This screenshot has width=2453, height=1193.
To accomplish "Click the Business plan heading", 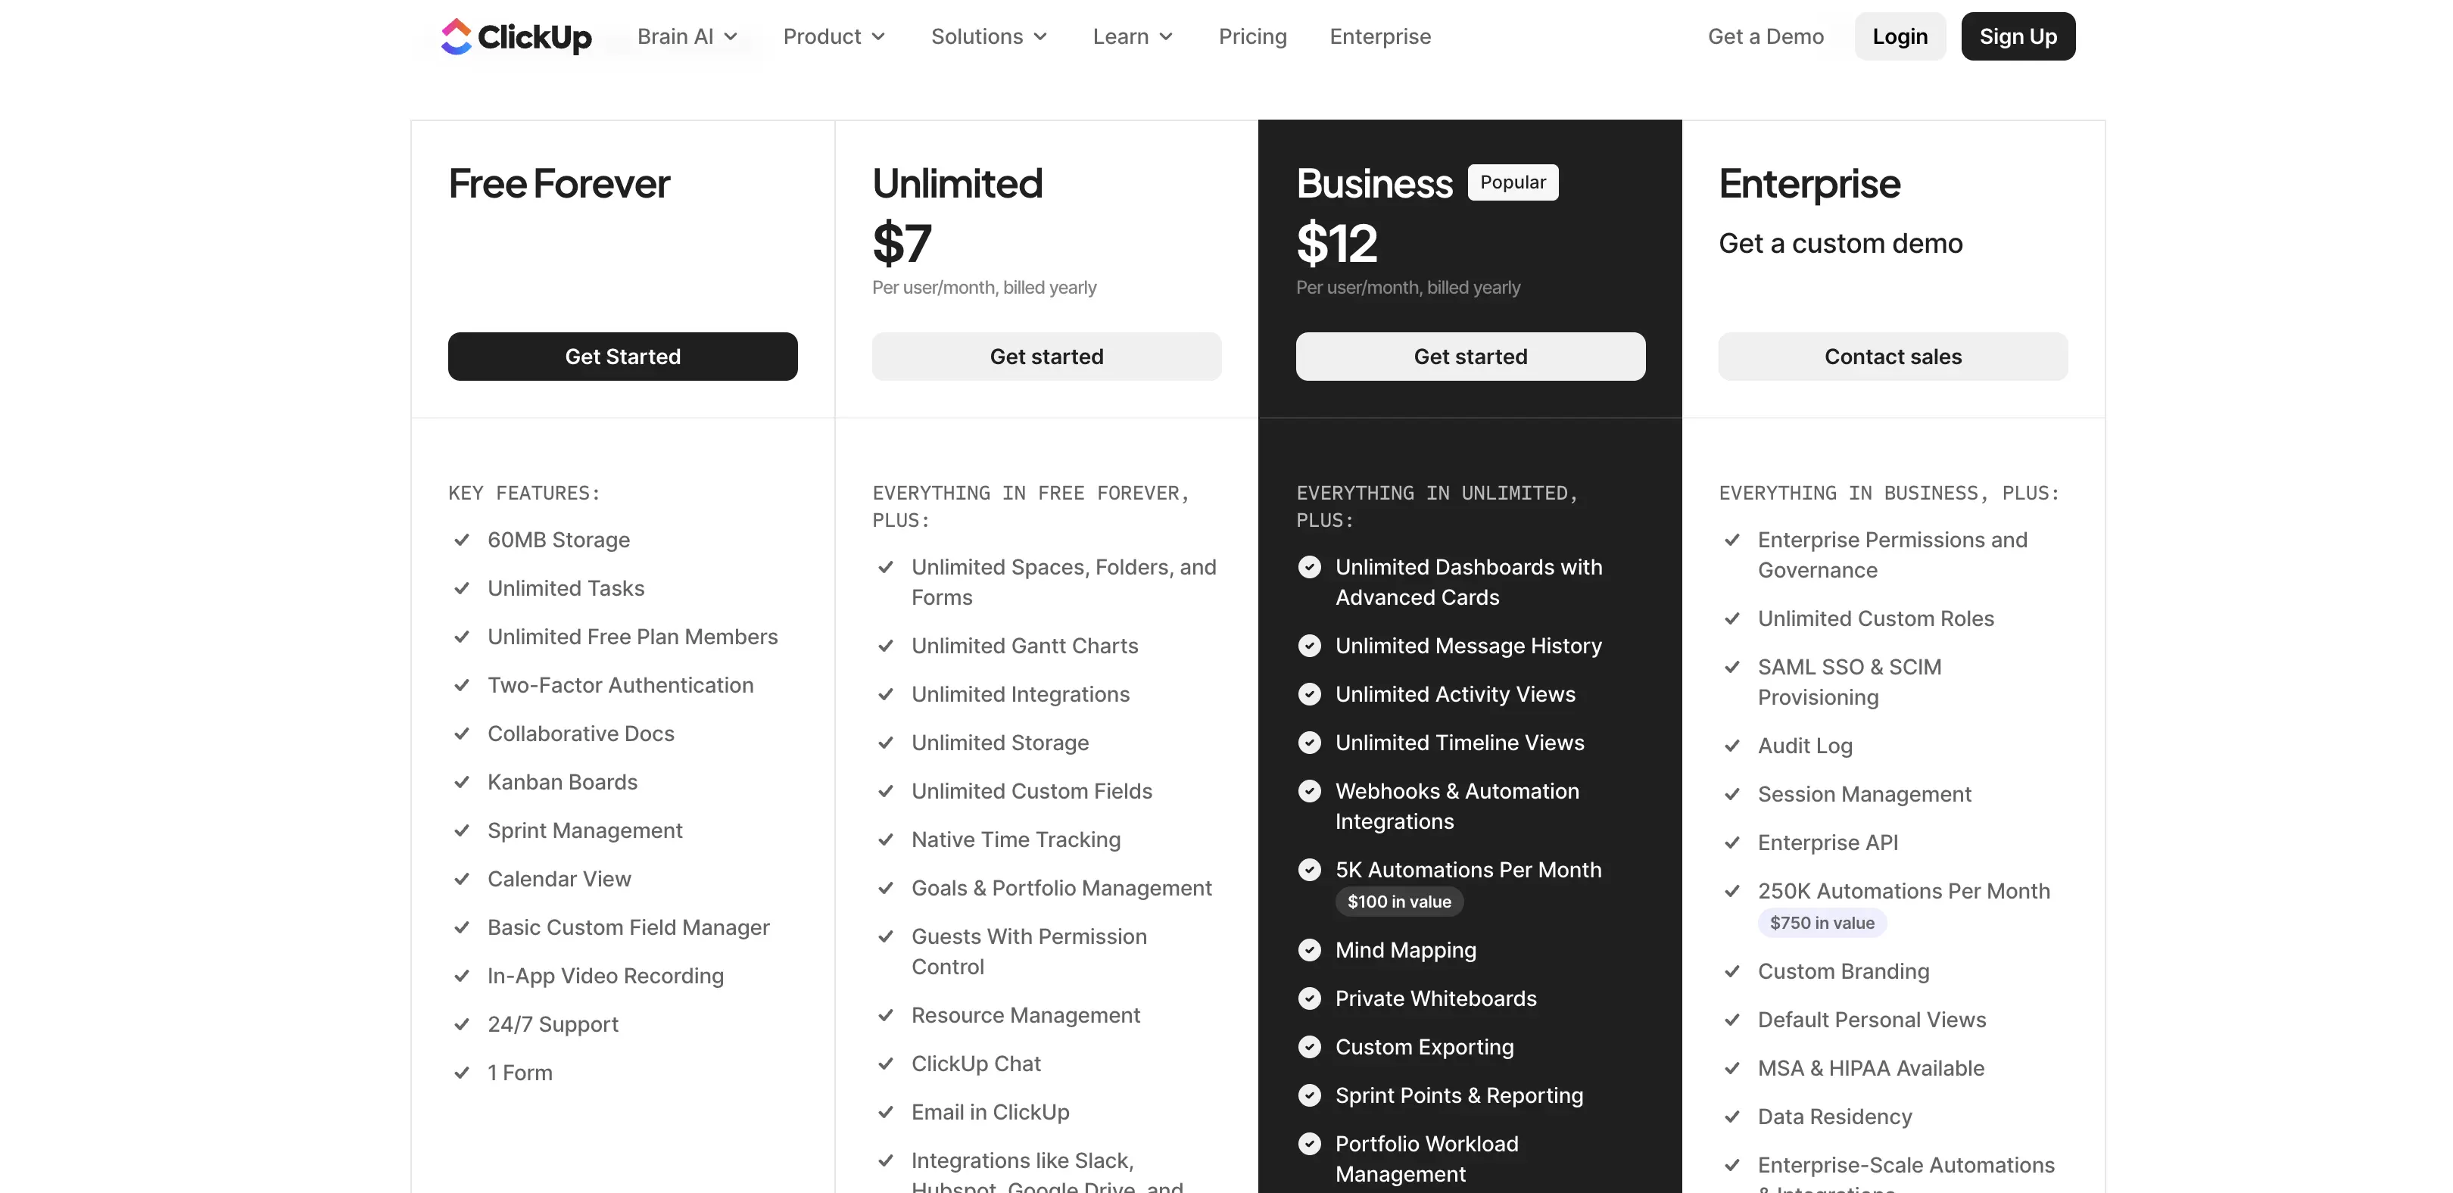I will [1374, 184].
